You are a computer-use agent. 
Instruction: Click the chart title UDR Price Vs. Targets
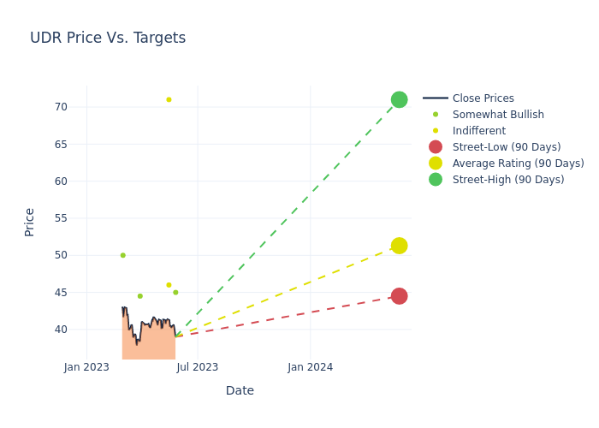(108, 38)
